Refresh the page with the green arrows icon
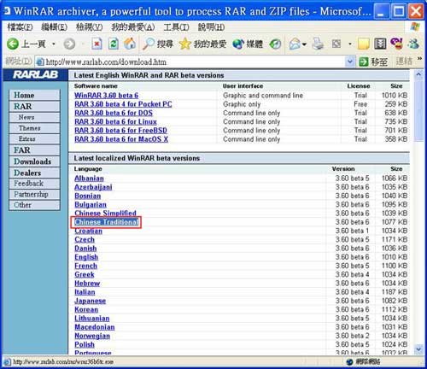Viewport: 427px width, 369px height. [x=113, y=44]
